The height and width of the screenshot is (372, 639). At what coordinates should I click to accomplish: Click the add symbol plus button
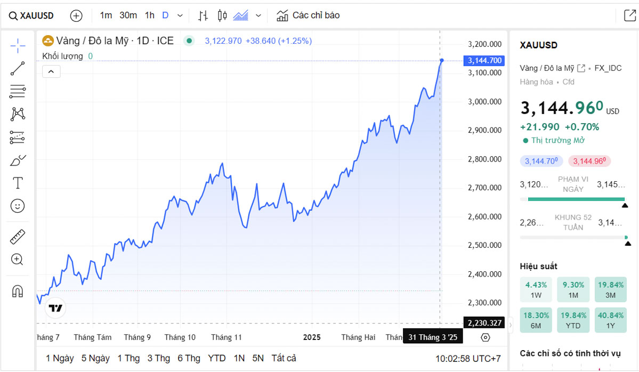tap(76, 15)
